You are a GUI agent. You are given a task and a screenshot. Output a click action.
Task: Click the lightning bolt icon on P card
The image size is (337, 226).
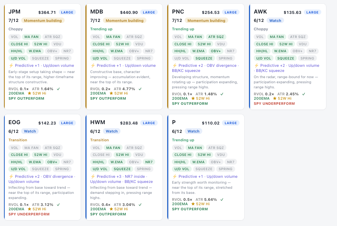(x=175, y=176)
